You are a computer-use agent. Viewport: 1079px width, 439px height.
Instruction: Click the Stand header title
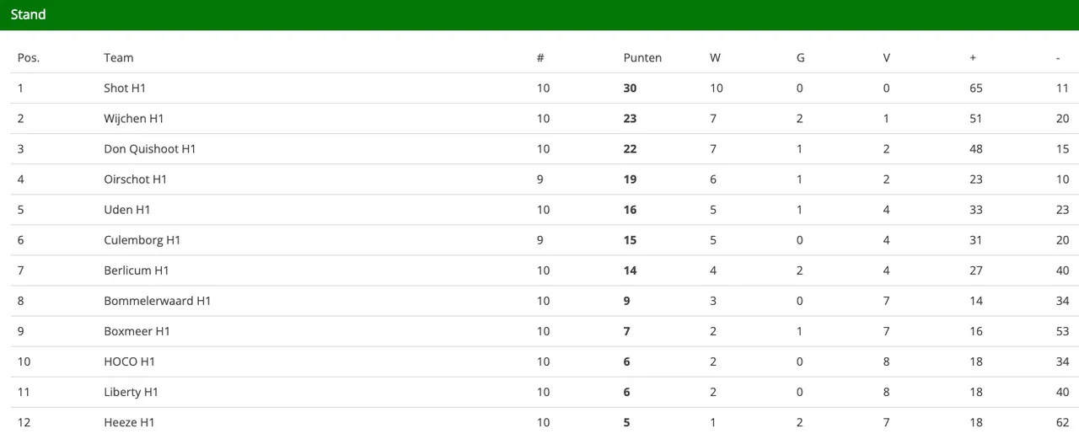pyautogui.click(x=29, y=15)
